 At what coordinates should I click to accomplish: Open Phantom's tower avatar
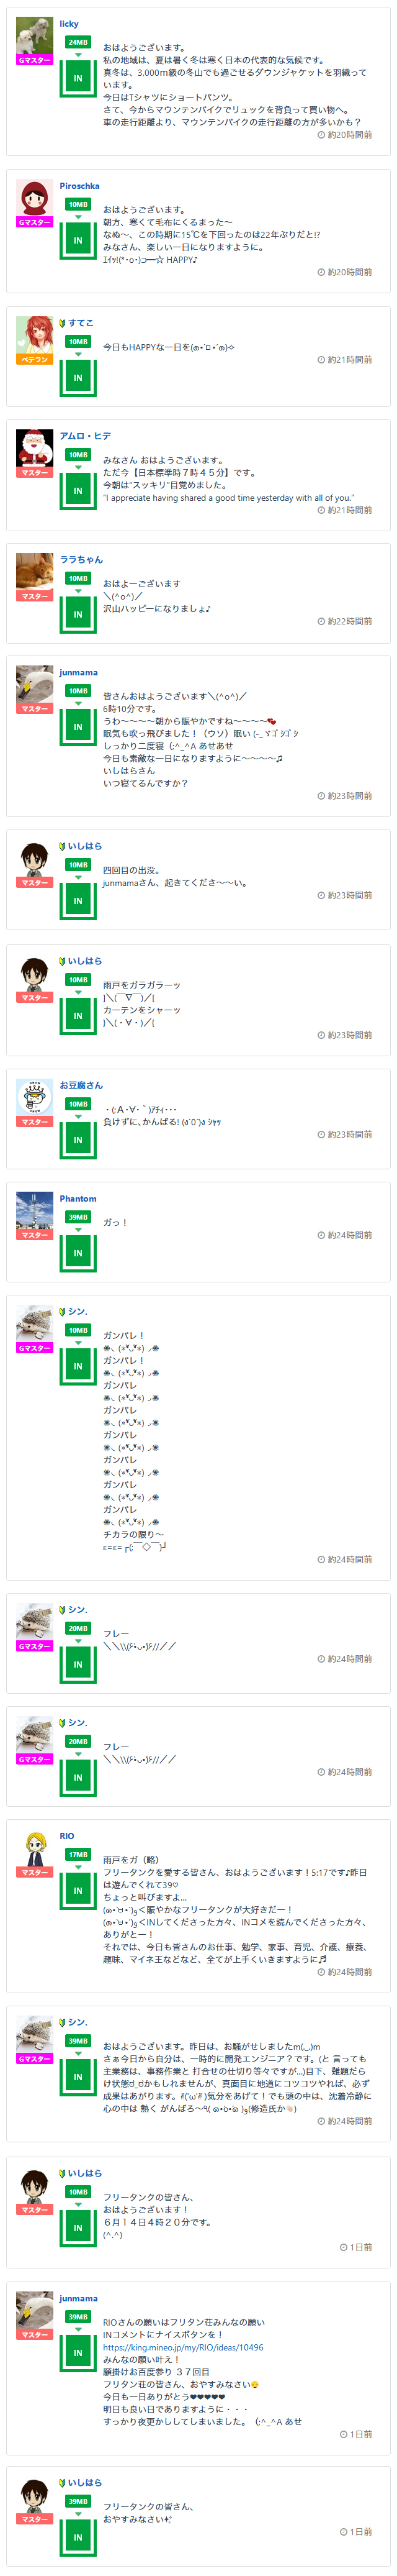pyautogui.click(x=35, y=1210)
